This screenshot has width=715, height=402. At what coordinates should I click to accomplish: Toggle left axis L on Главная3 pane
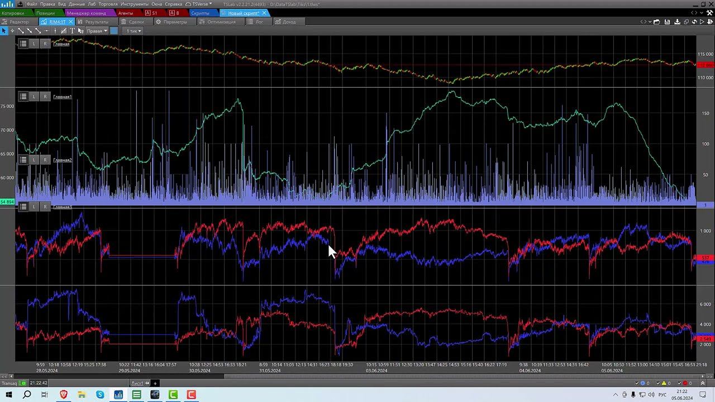(x=34, y=207)
